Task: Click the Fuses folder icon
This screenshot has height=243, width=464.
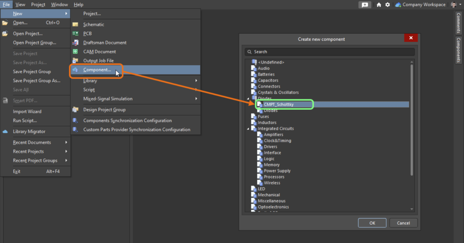Action: click(x=253, y=117)
